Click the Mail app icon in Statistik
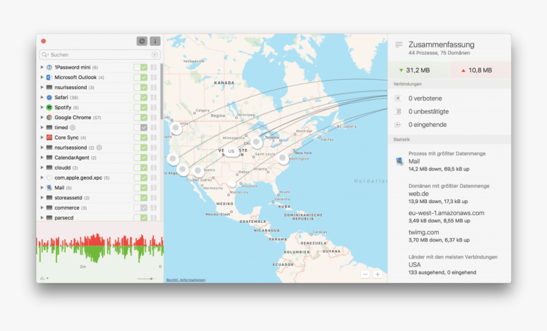The width and height of the screenshot is (547, 331). (399, 162)
